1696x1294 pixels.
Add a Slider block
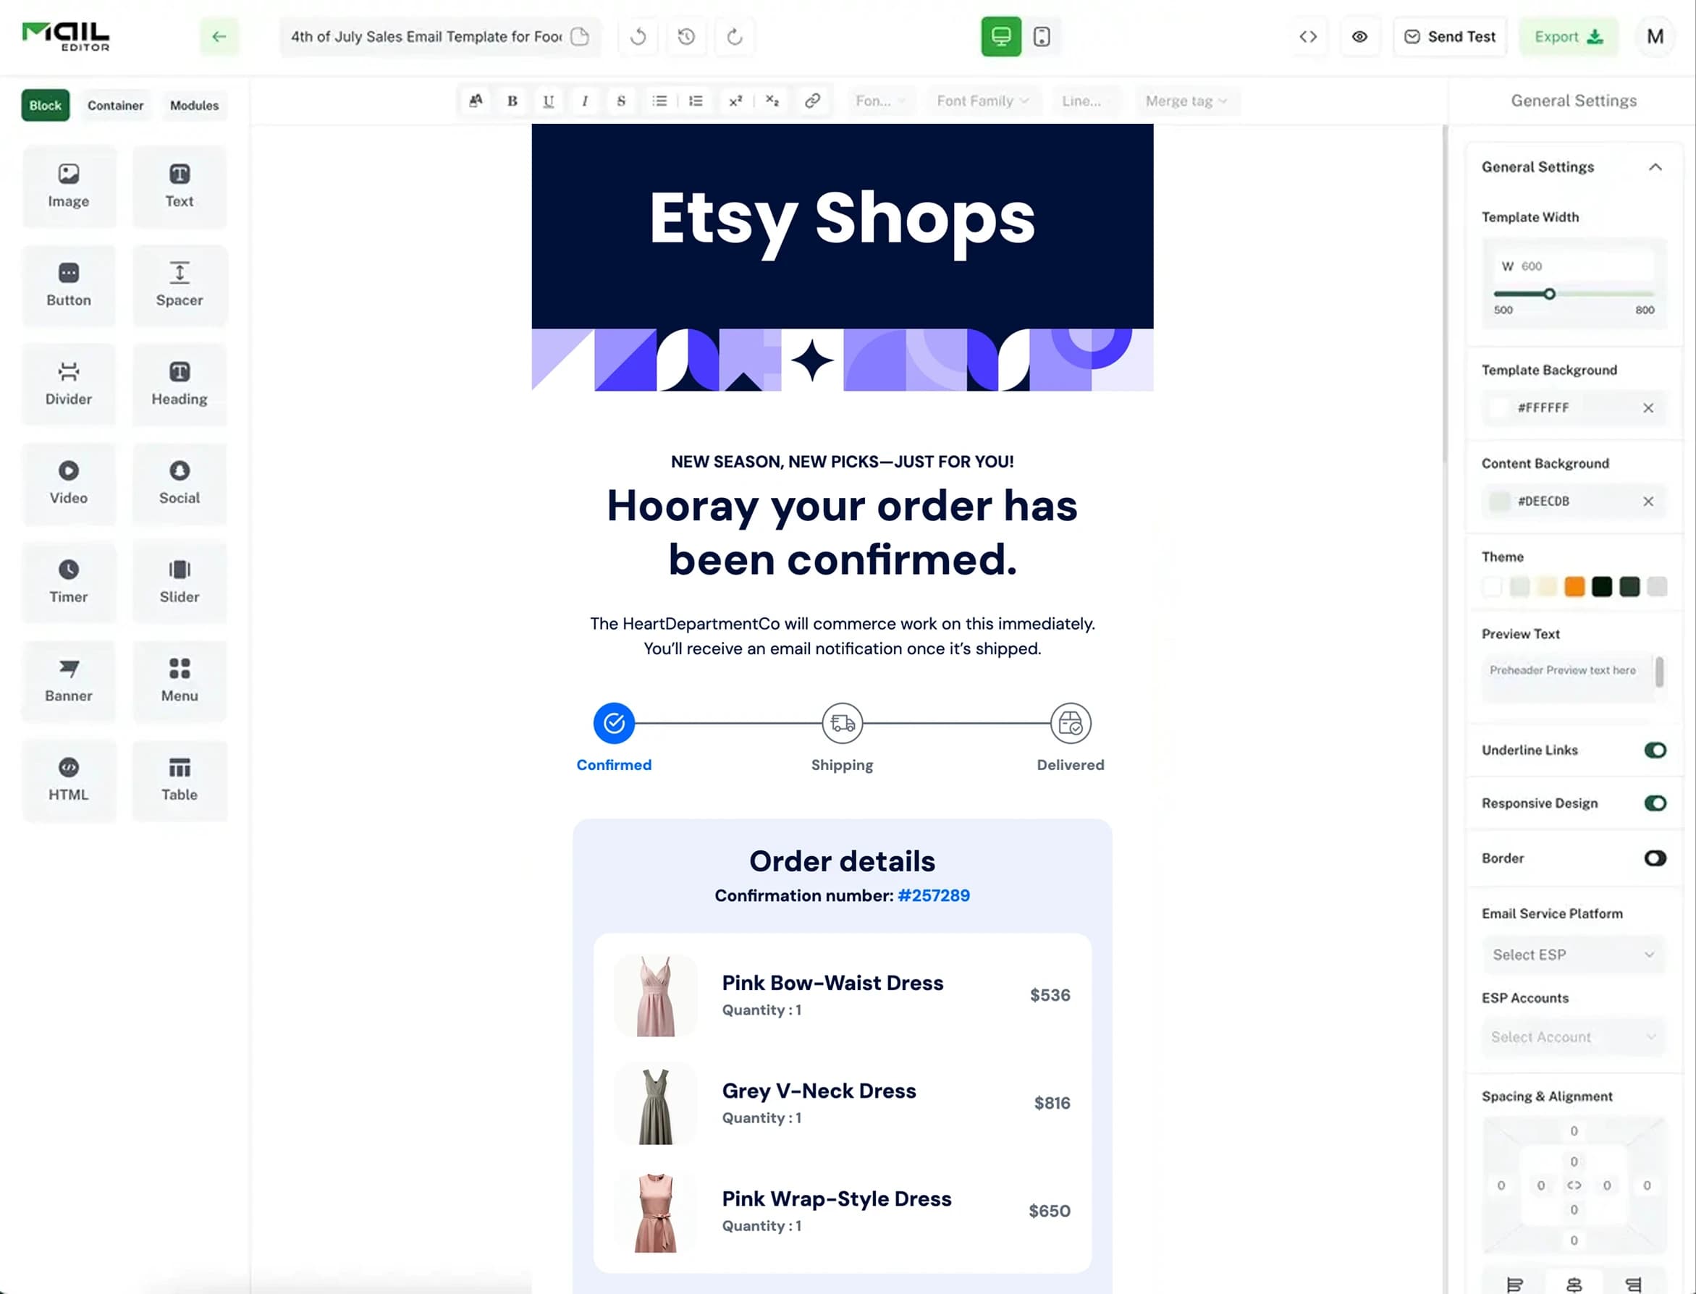180,583
